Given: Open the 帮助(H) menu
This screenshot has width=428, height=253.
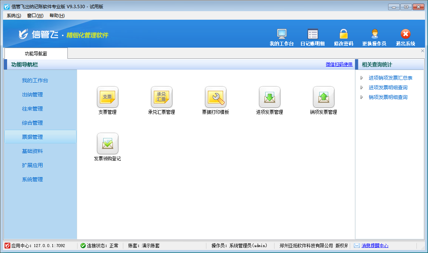Looking at the screenshot, I should click(x=57, y=16).
